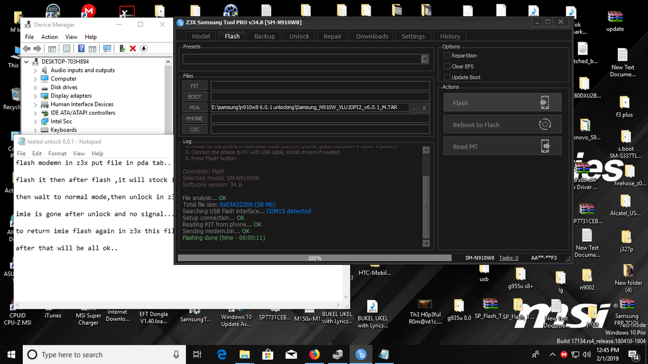
Task: Click the Windows Start button
Action: pyautogui.click(x=11, y=354)
